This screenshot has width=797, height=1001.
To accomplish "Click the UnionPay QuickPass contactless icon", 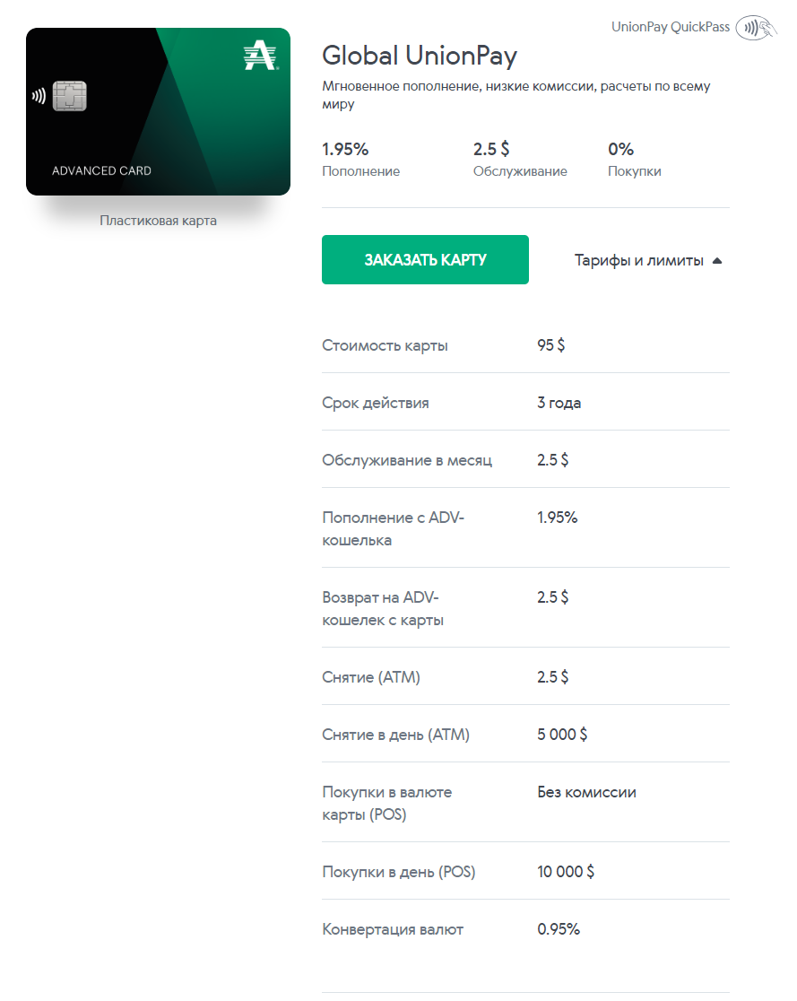I will 756,28.
